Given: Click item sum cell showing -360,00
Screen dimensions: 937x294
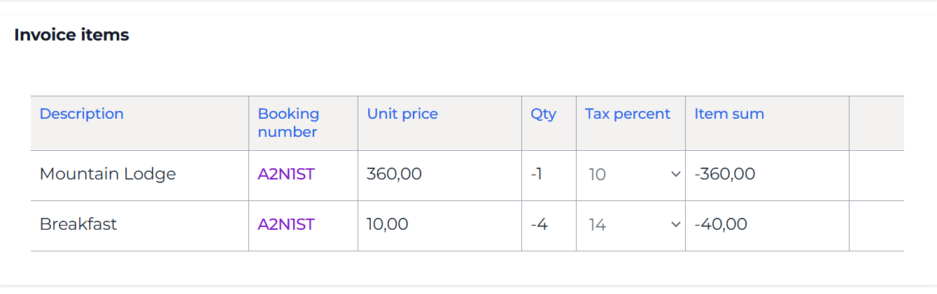Looking at the screenshot, I should 725,175.
